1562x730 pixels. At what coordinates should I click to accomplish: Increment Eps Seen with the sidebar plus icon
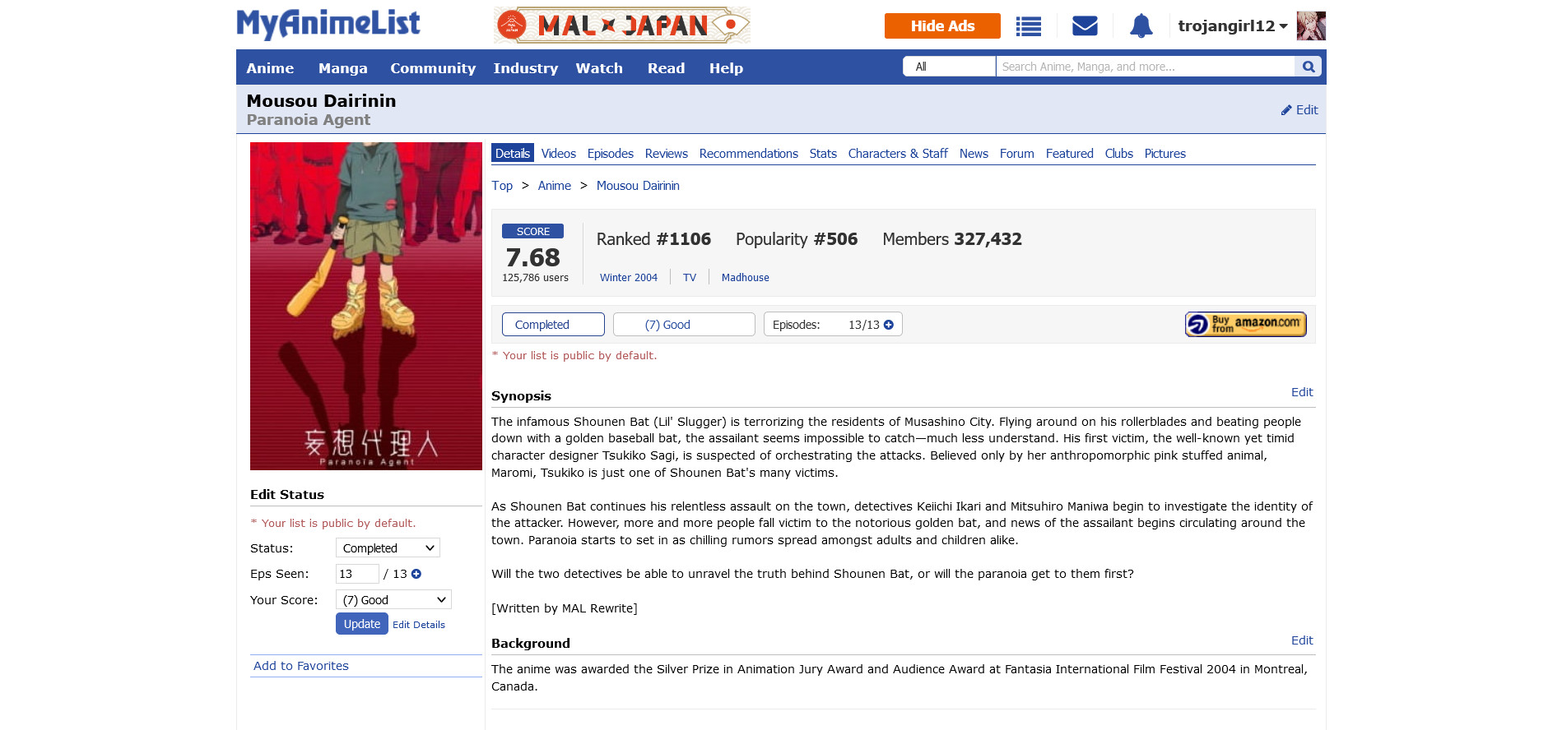pyautogui.click(x=416, y=574)
